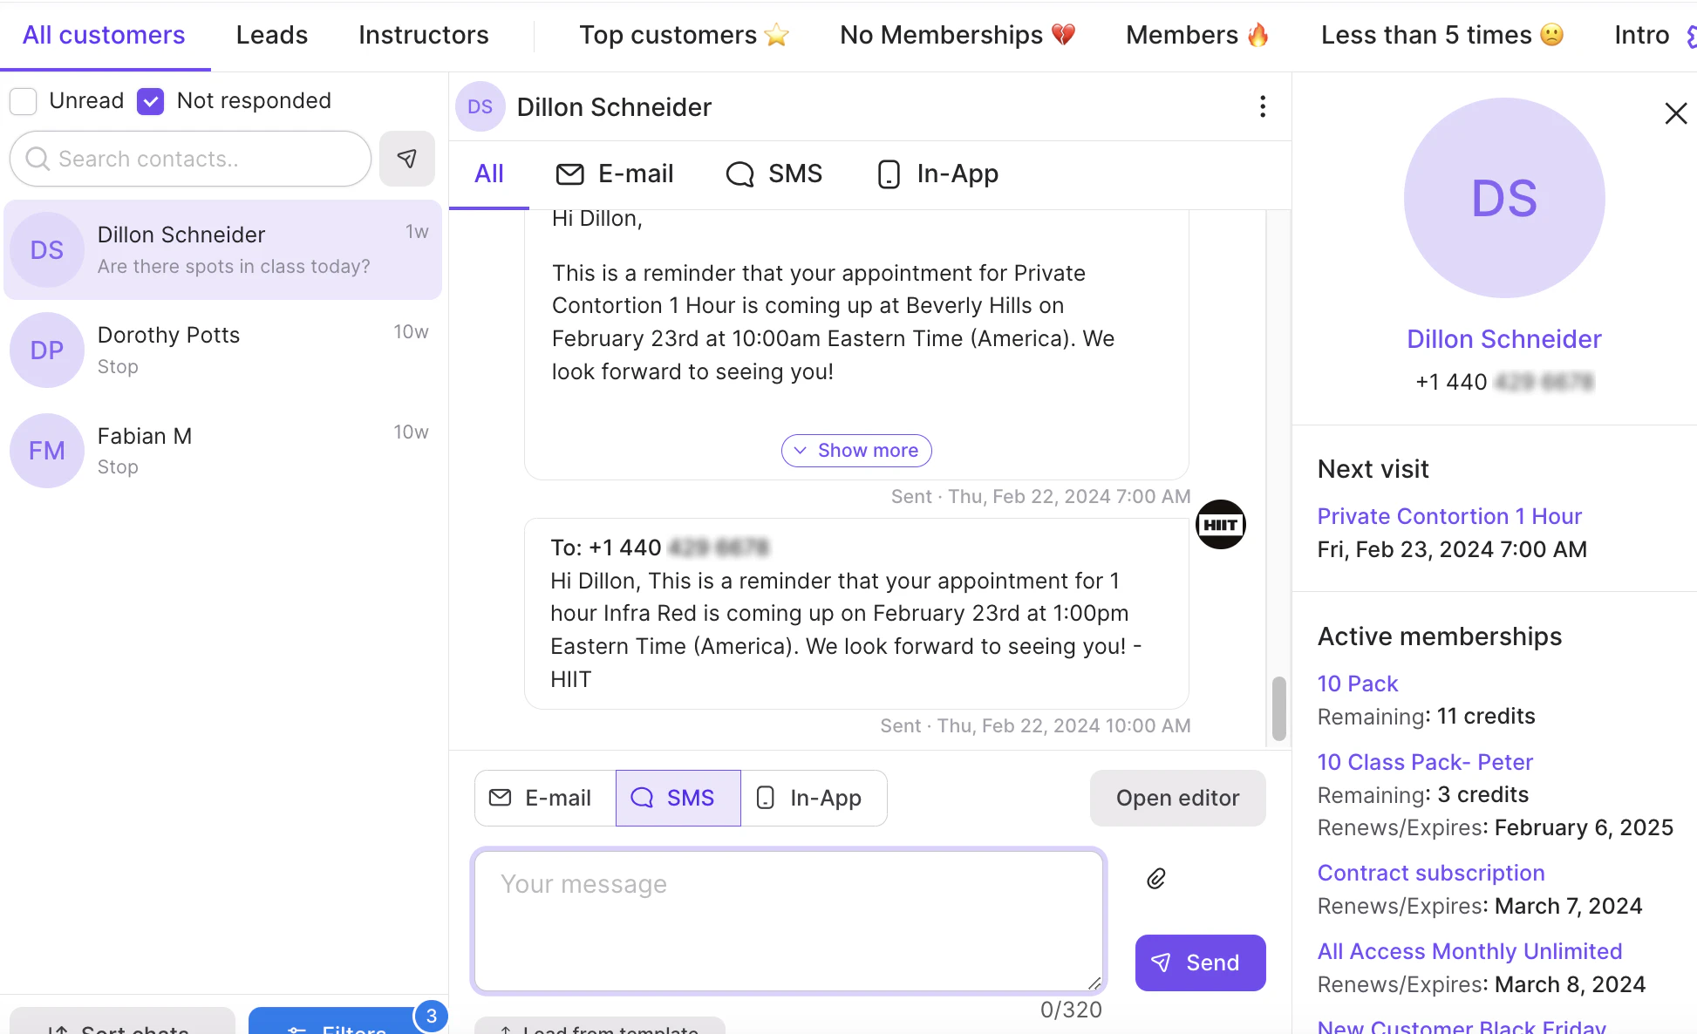The image size is (1697, 1034).
Task: Disable the Not responded checkbox
Action: coord(150,101)
